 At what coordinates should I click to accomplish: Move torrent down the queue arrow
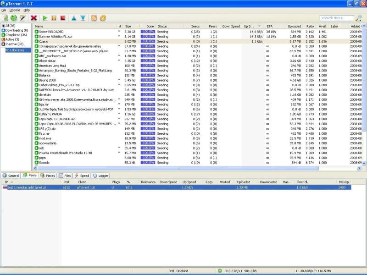83,18
